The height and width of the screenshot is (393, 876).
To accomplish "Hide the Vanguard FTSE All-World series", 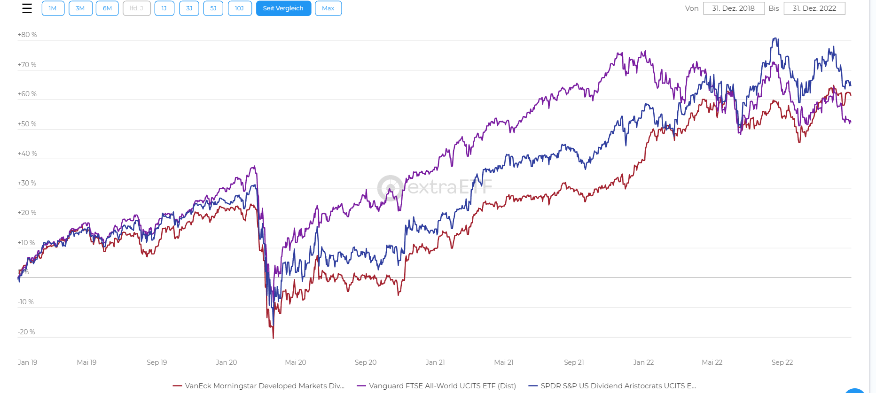I will [x=442, y=386].
